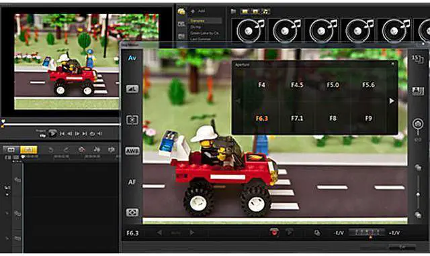Show next page of aperture values
430x256 pixels.
[x=391, y=101]
